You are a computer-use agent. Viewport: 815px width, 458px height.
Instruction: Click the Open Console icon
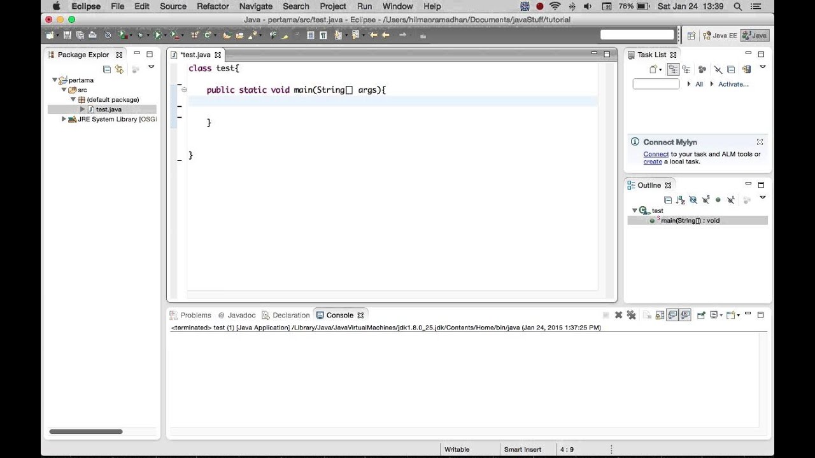[731, 315]
